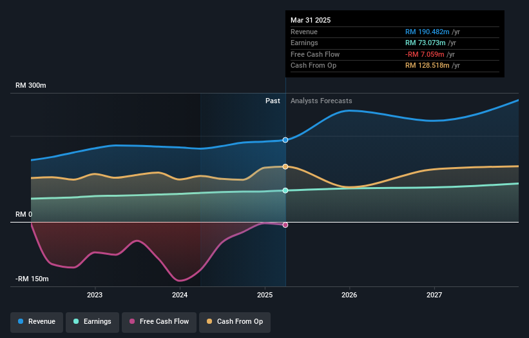Click the -RM 150m axis label

32,279
